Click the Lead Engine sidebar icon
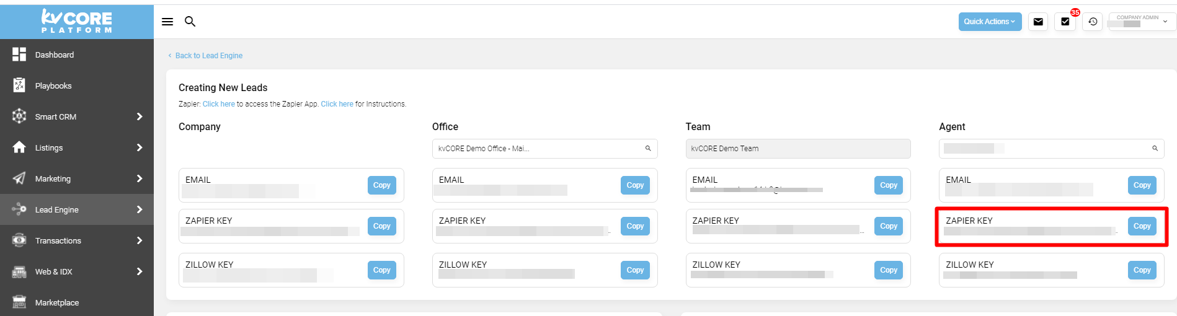The image size is (1177, 316). [19, 209]
